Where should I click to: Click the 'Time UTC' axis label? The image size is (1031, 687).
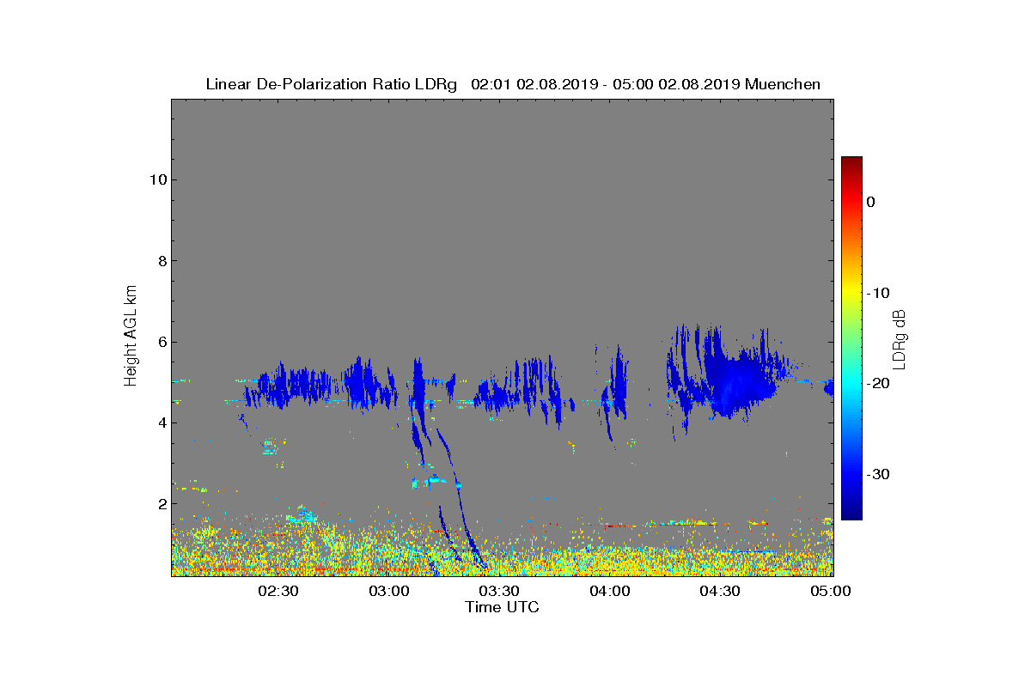503,607
